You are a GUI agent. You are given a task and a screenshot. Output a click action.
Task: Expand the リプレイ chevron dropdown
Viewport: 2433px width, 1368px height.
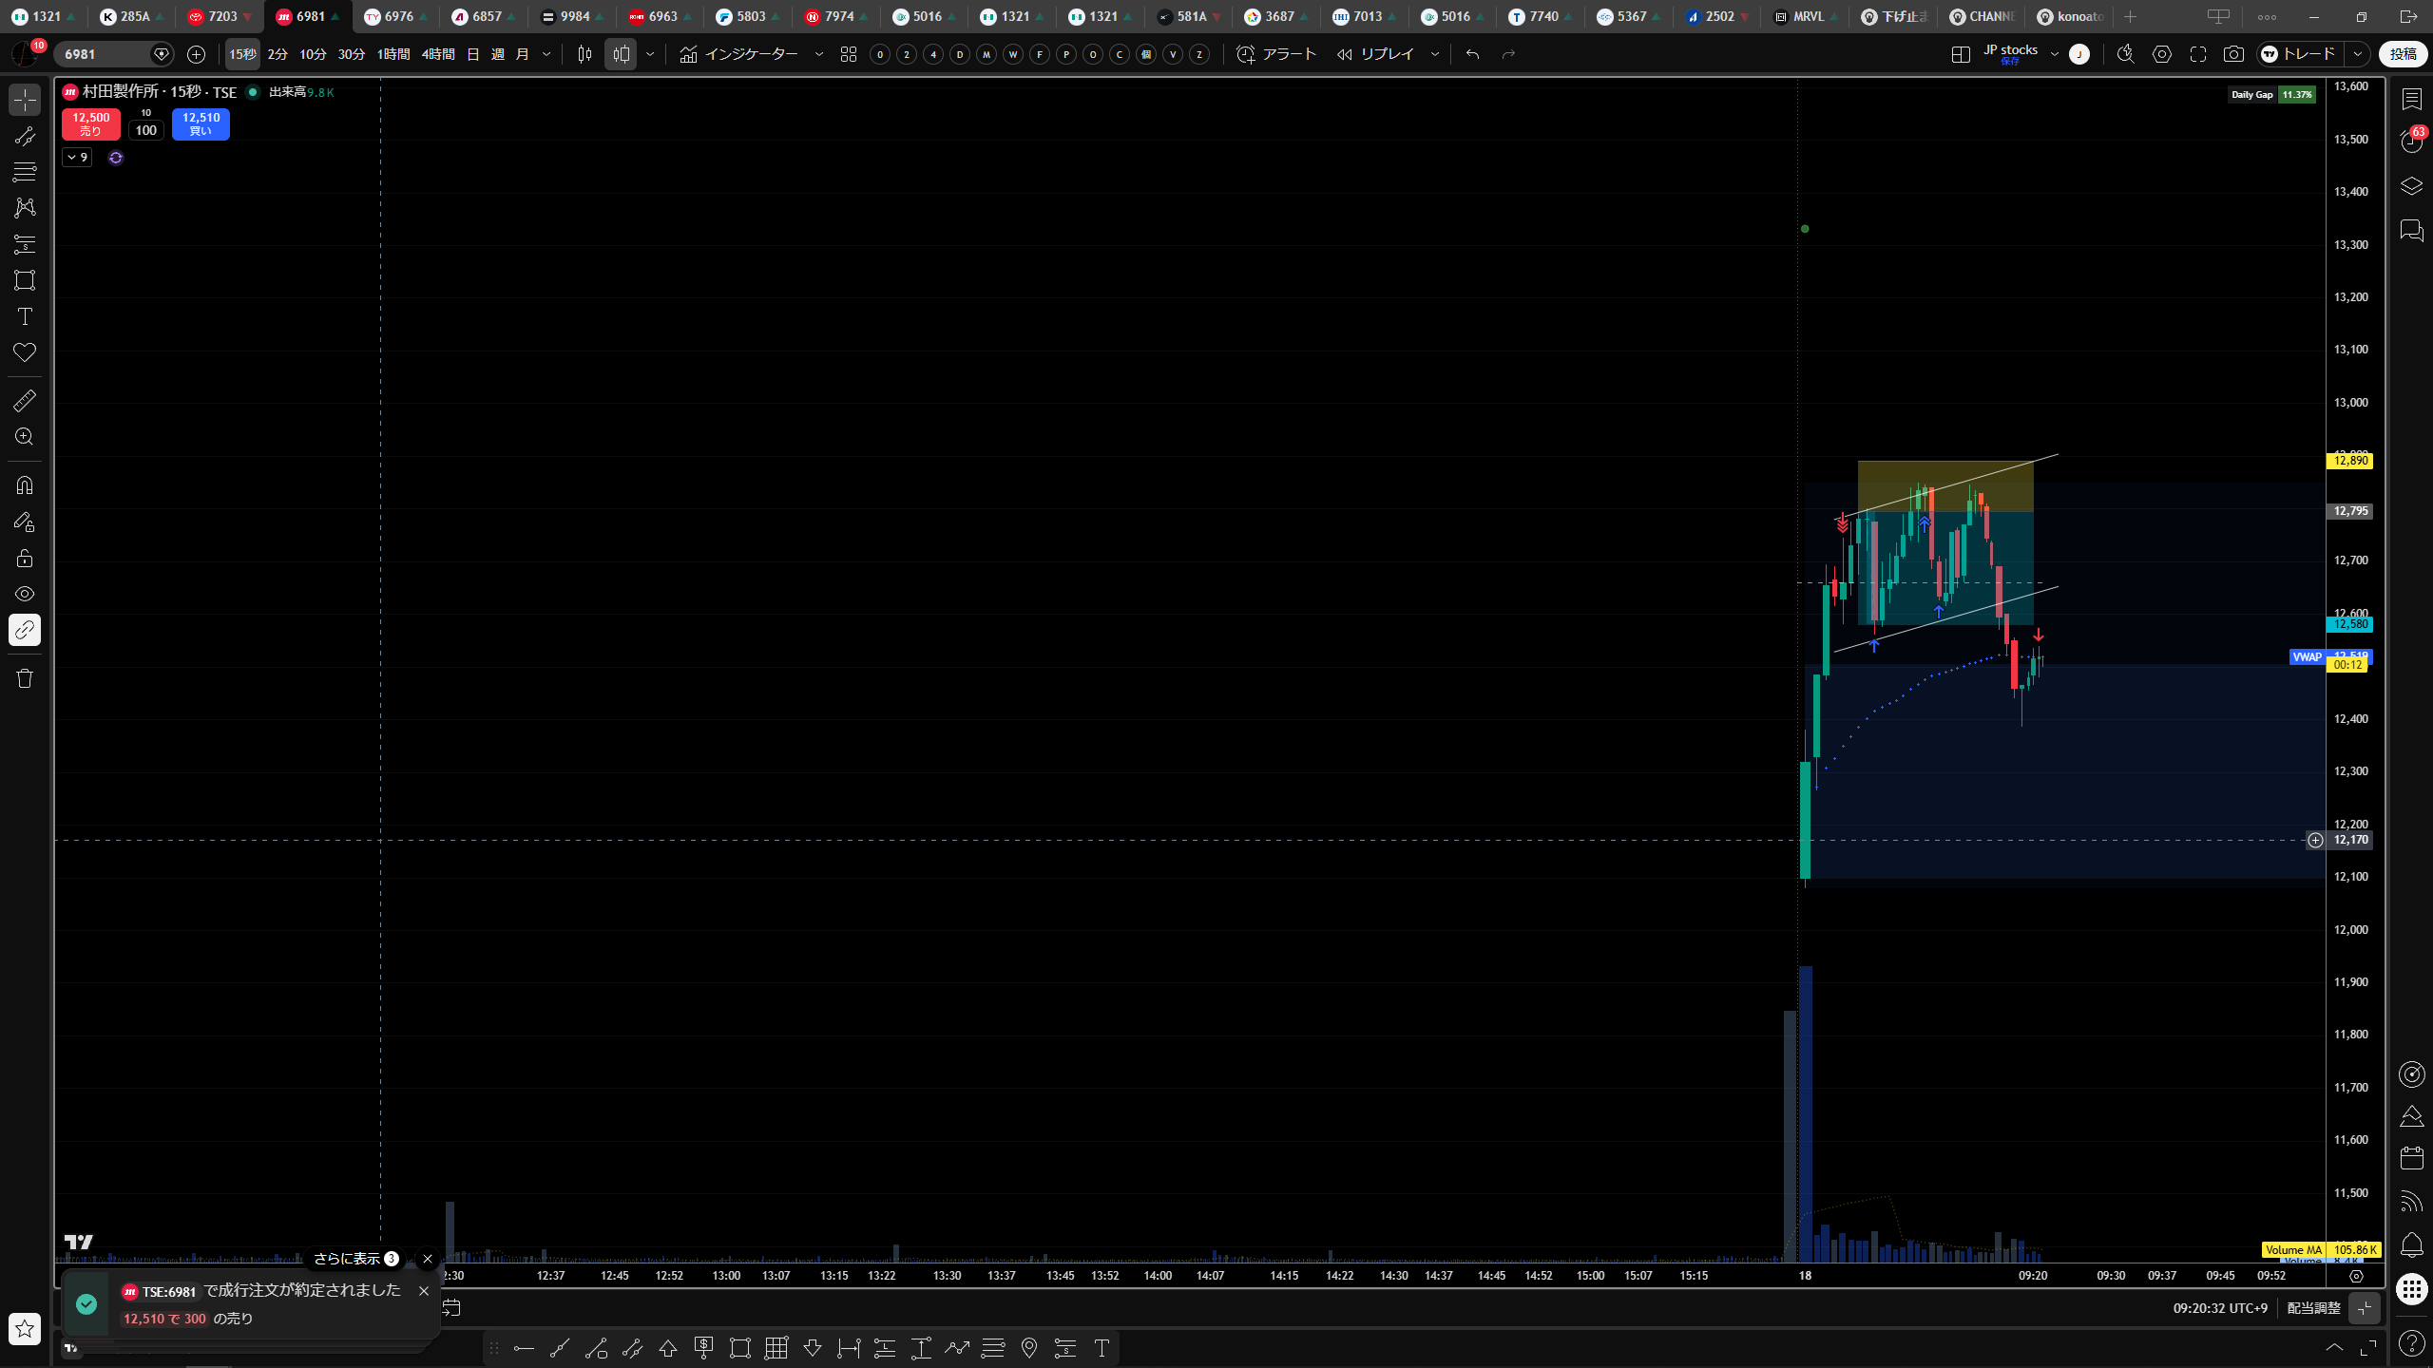[x=1435, y=55]
